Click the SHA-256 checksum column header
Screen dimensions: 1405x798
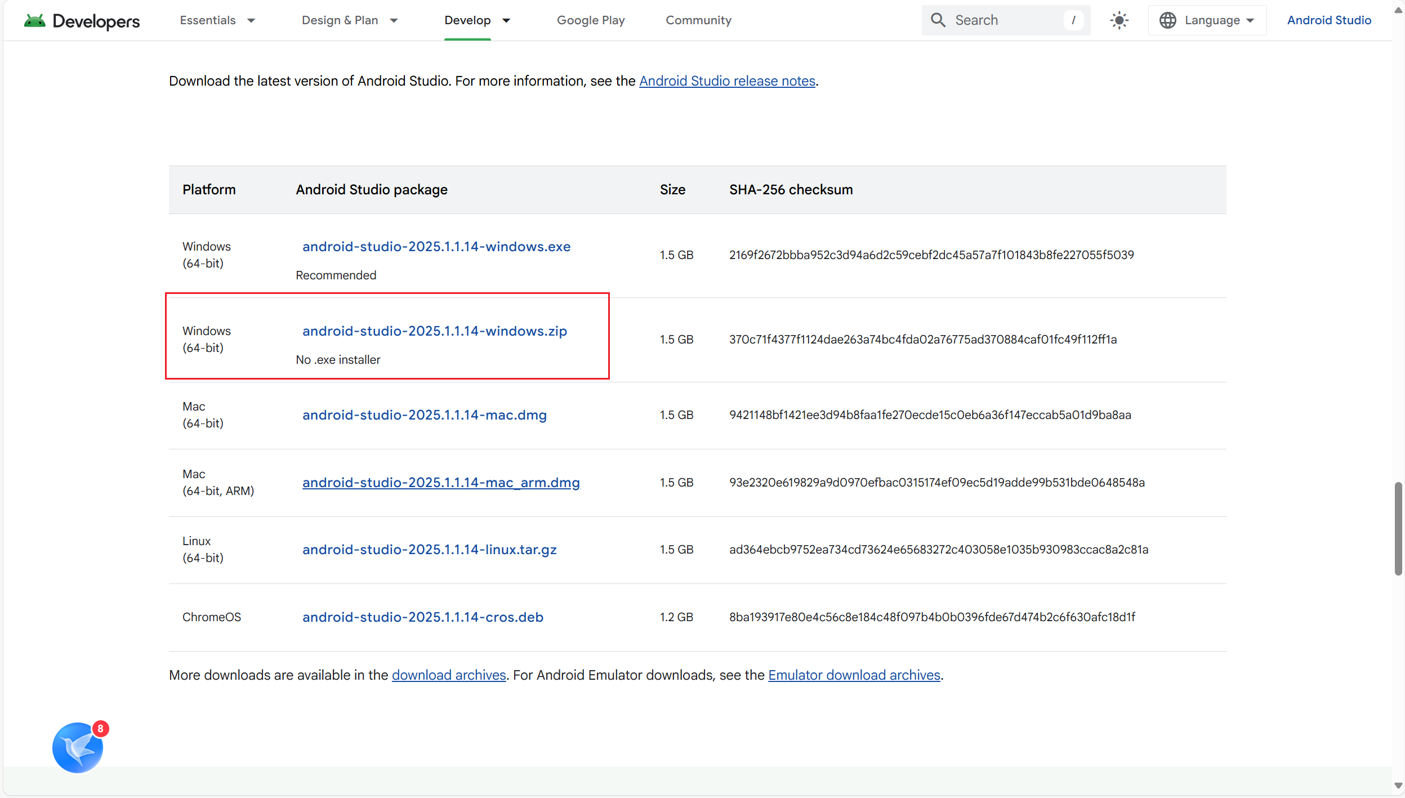tap(791, 190)
